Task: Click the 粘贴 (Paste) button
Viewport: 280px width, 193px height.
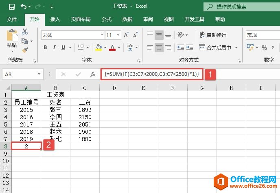Action: coord(12,41)
